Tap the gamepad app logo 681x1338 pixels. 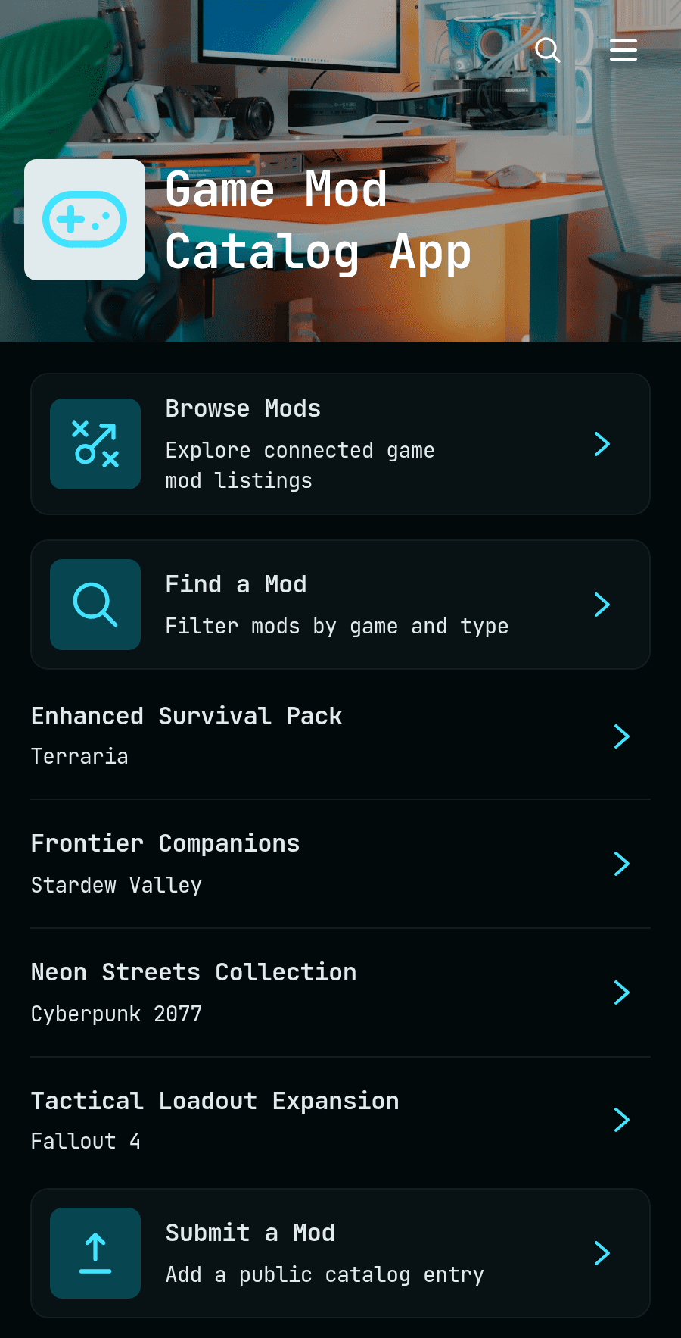pyautogui.click(x=85, y=220)
